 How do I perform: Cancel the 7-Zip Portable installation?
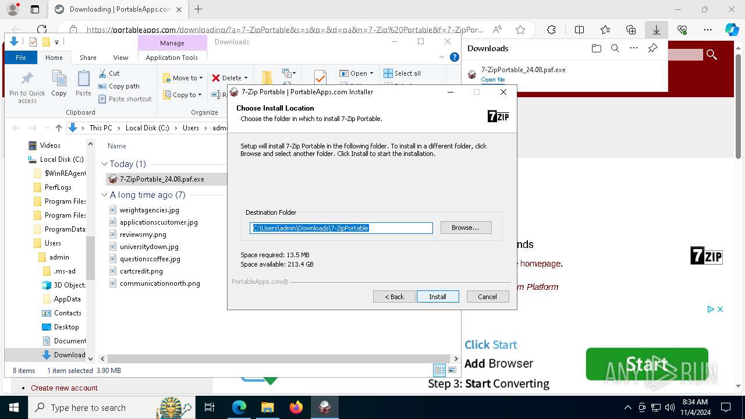[x=488, y=297]
